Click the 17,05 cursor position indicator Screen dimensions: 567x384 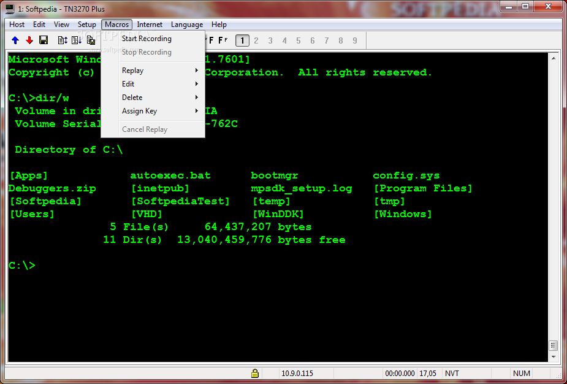coord(428,374)
